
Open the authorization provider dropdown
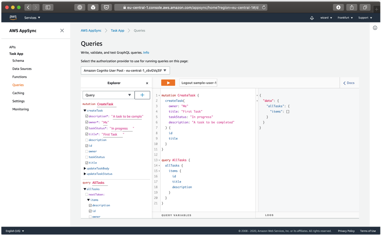click(x=125, y=71)
